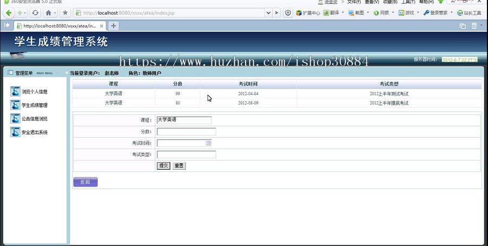Open 学生成绩管理 in the sidebar menu
Image resolution: width=488 pixels, height=246 pixels.
35,105
